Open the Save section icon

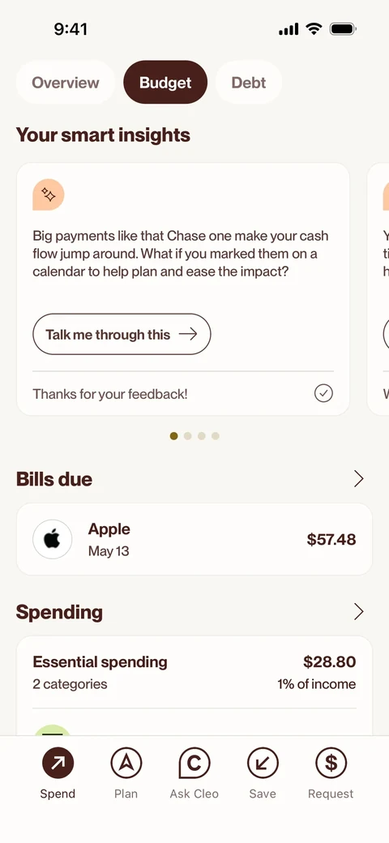pyautogui.click(x=263, y=763)
